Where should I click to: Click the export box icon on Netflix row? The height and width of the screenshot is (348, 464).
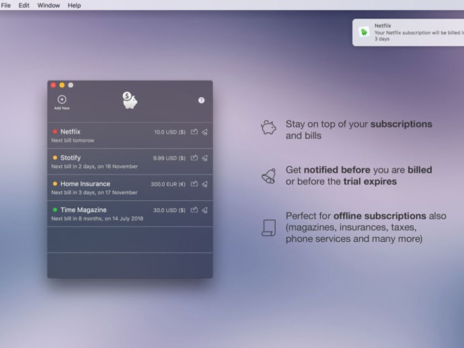click(x=194, y=132)
